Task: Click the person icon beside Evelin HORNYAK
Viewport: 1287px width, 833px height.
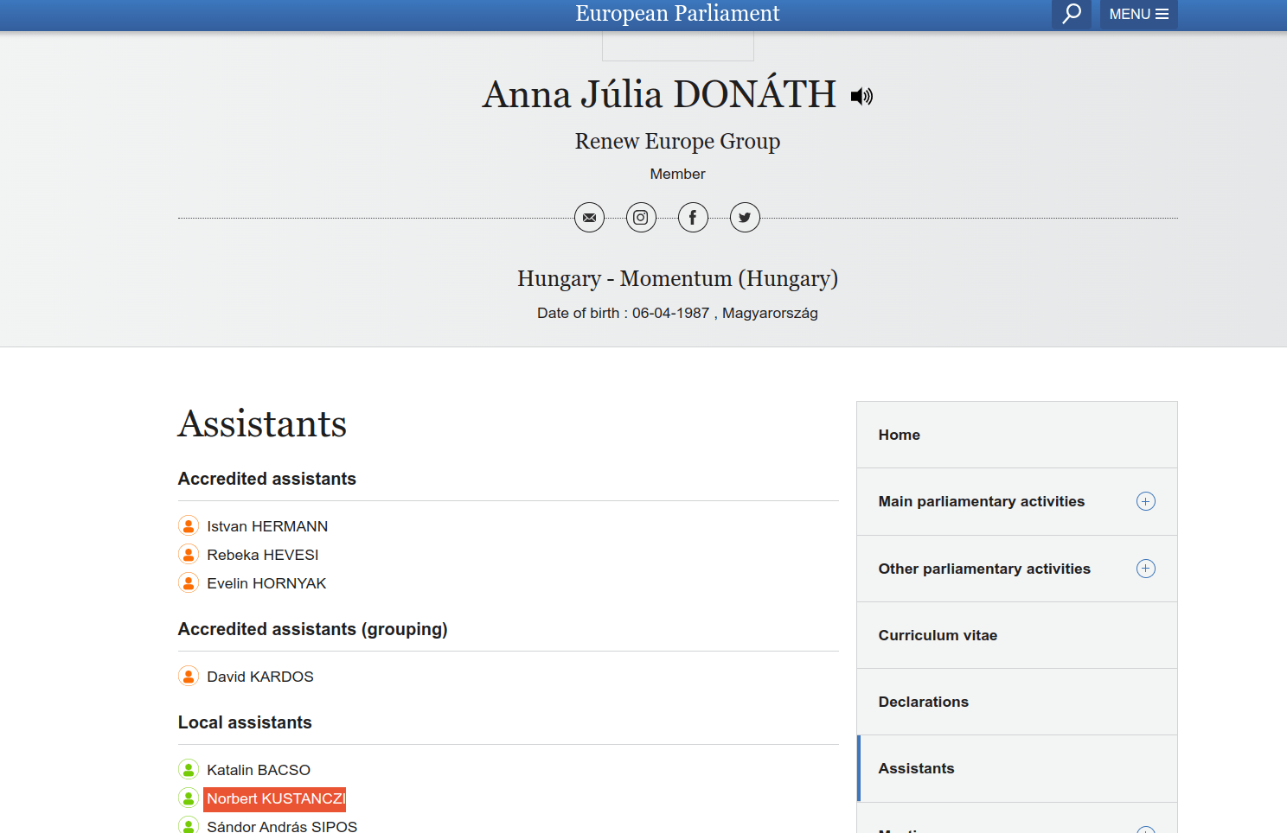Action: click(189, 582)
